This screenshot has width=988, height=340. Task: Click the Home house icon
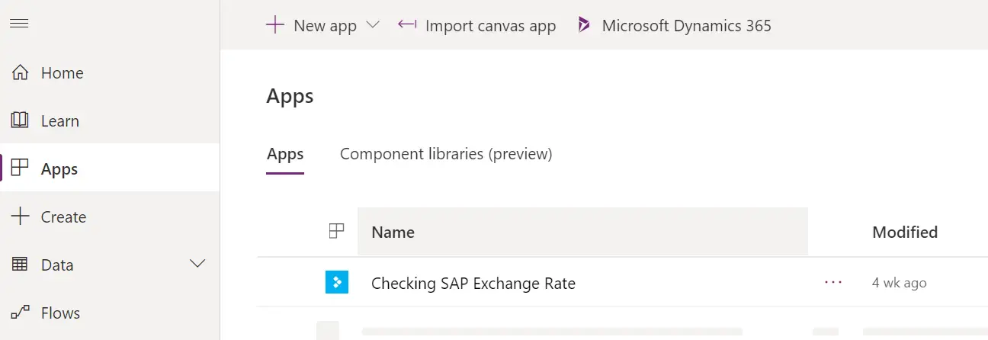21,73
